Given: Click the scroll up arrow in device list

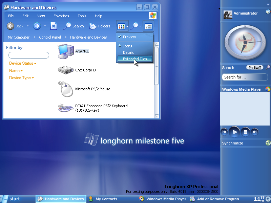Looking at the screenshot, I should click(157, 45).
